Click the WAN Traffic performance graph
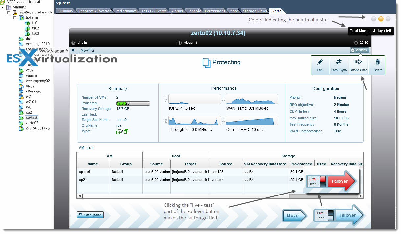Image resolution: width=401 pixels, height=234 pixels. [x=252, y=99]
